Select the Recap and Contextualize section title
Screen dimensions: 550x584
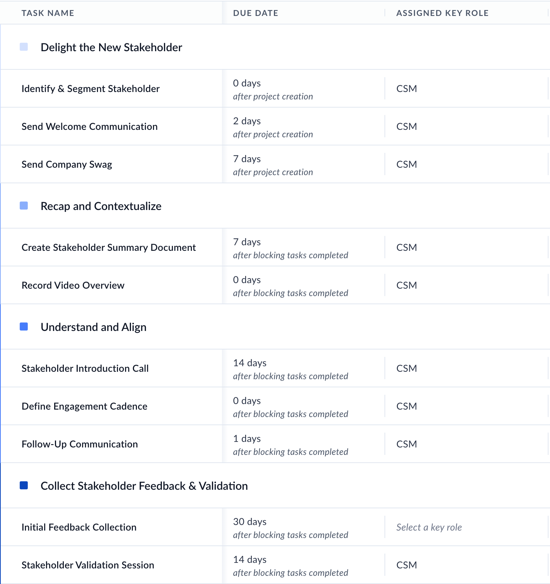(x=101, y=206)
